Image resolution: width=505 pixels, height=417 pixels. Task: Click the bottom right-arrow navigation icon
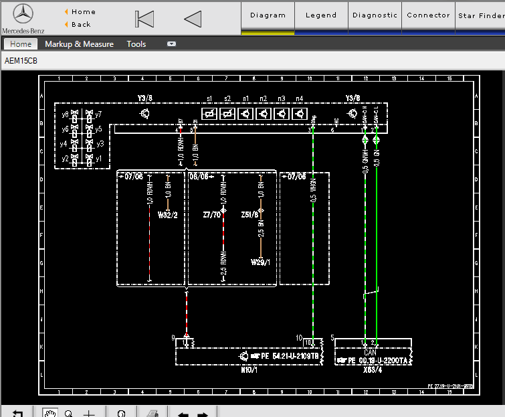pyautogui.click(x=202, y=414)
